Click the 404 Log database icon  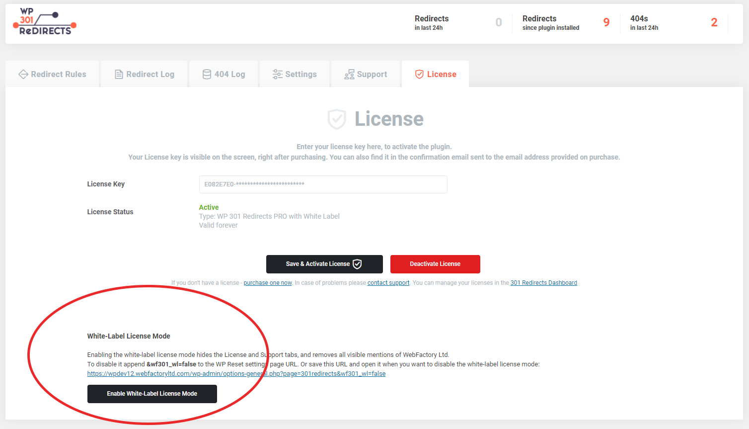point(207,75)
